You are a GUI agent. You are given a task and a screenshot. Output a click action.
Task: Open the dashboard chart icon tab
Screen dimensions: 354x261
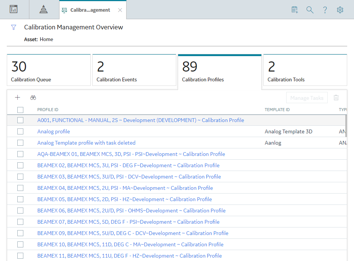point(14,9)
